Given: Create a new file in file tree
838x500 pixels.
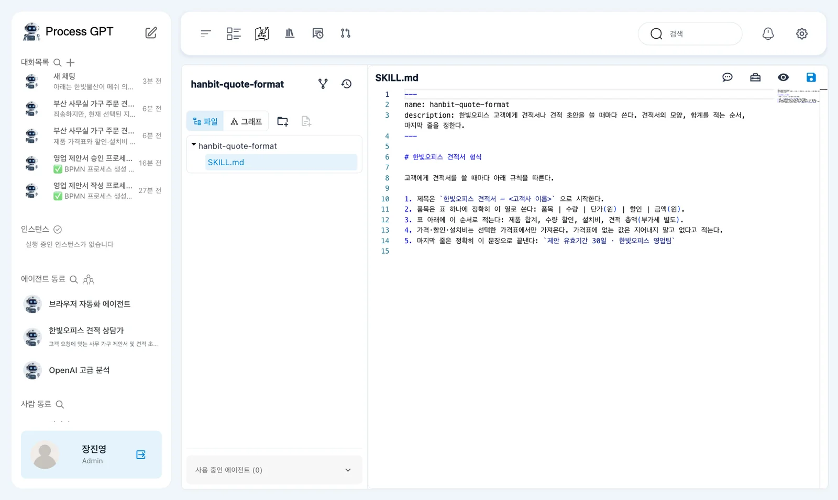Looking at the screenshot, I should [x=306, y=121].
